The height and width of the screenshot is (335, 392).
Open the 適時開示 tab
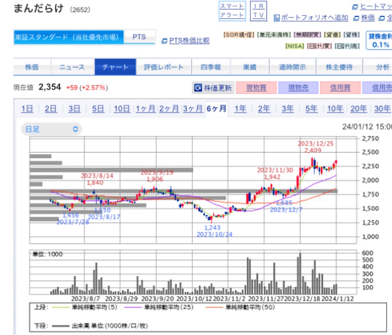292,67
